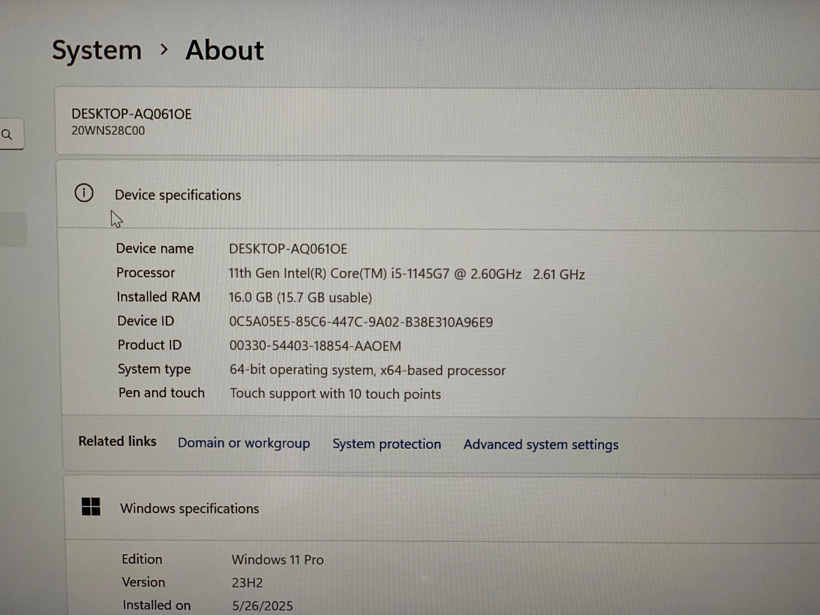Select model number 20WNS28C00

108,130
